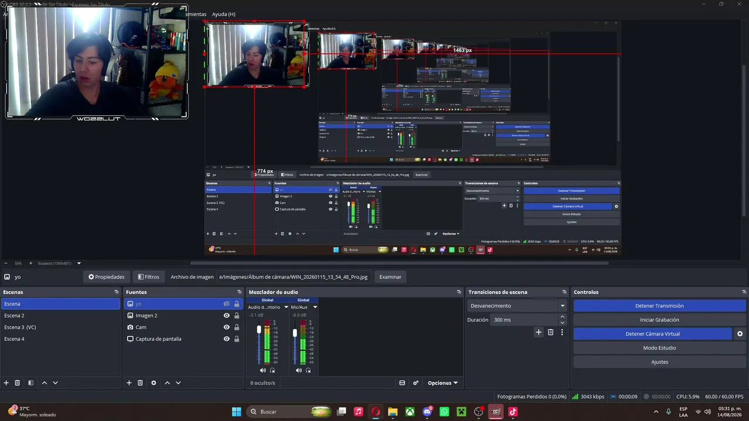
Task: Select Escena 3 (VC) in the scenes list
Action: [x=60, y=327]
